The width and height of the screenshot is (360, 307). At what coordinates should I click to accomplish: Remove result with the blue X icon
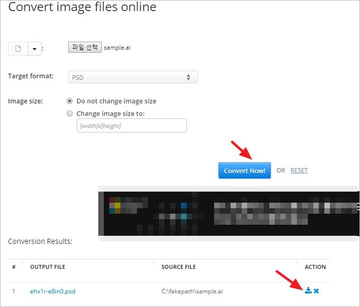[316, 291]
